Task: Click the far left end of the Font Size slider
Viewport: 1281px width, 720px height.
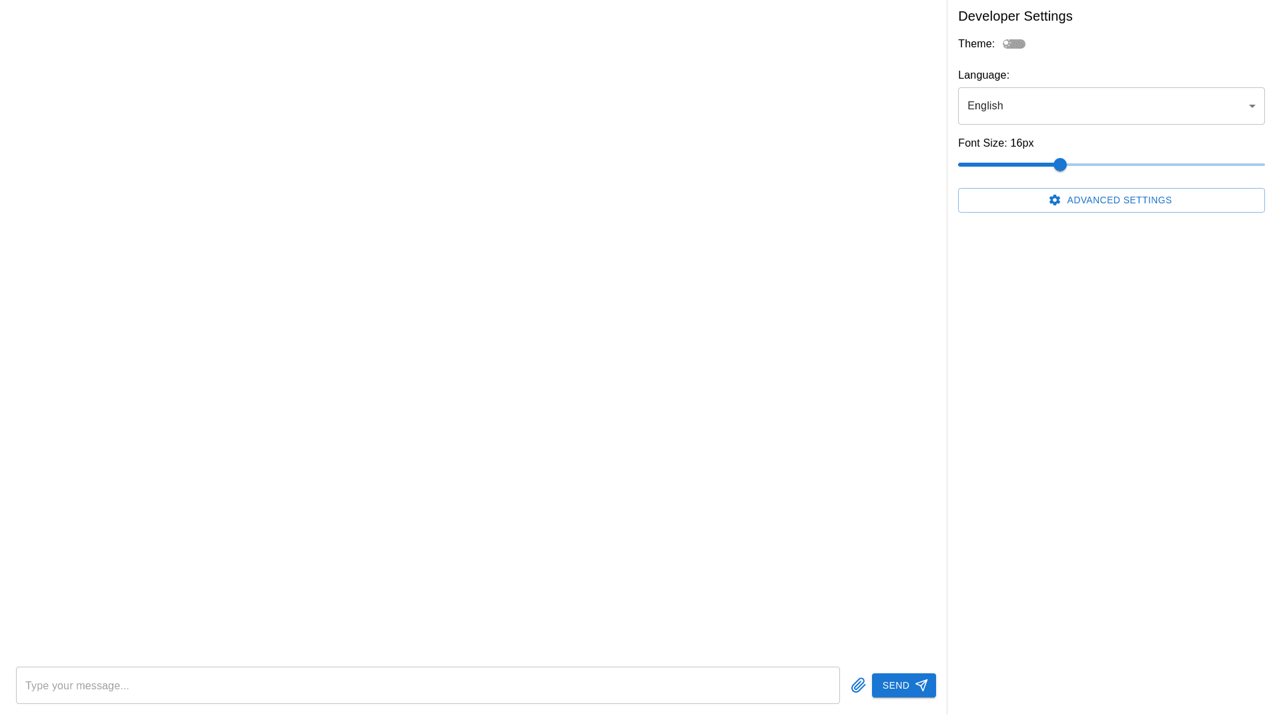Action: coord(960,165)
